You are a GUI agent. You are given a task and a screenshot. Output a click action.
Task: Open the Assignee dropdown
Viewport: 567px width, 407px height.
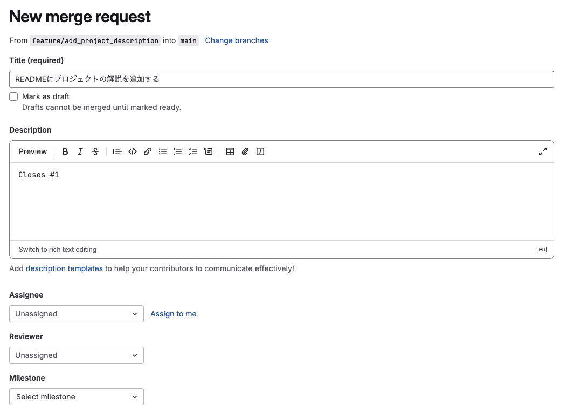tap(77, 314)
